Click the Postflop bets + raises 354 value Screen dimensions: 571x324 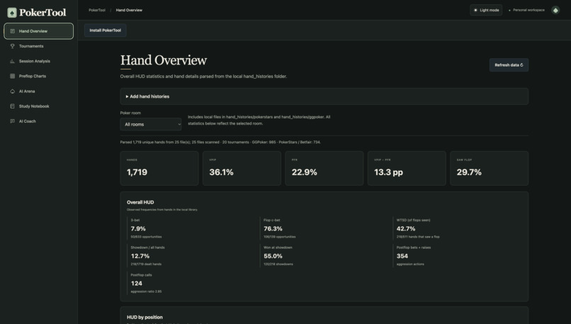point(402,256)
